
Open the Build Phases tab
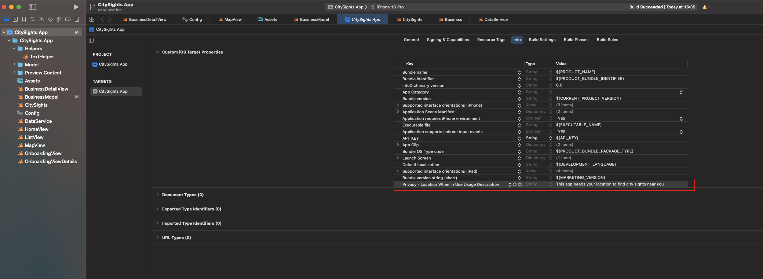coord(576,40)
